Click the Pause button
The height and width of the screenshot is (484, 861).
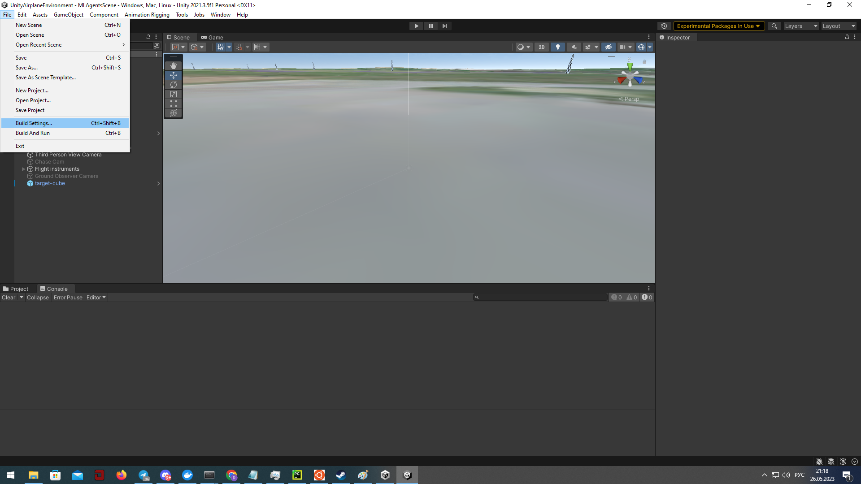(430, 26)
